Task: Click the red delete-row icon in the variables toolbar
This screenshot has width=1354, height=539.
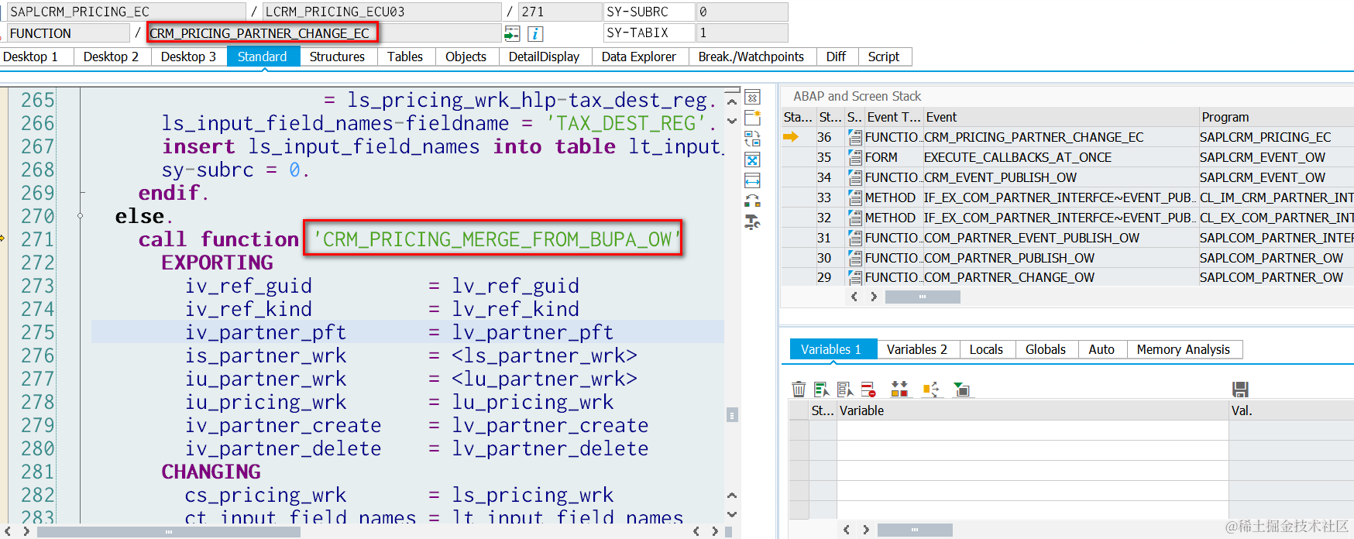Action: (x=868, y=389)
